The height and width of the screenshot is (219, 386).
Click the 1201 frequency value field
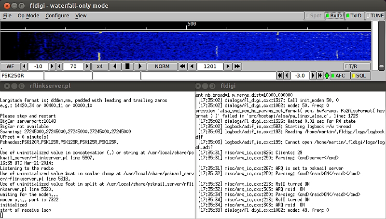(x=210, y=66)
